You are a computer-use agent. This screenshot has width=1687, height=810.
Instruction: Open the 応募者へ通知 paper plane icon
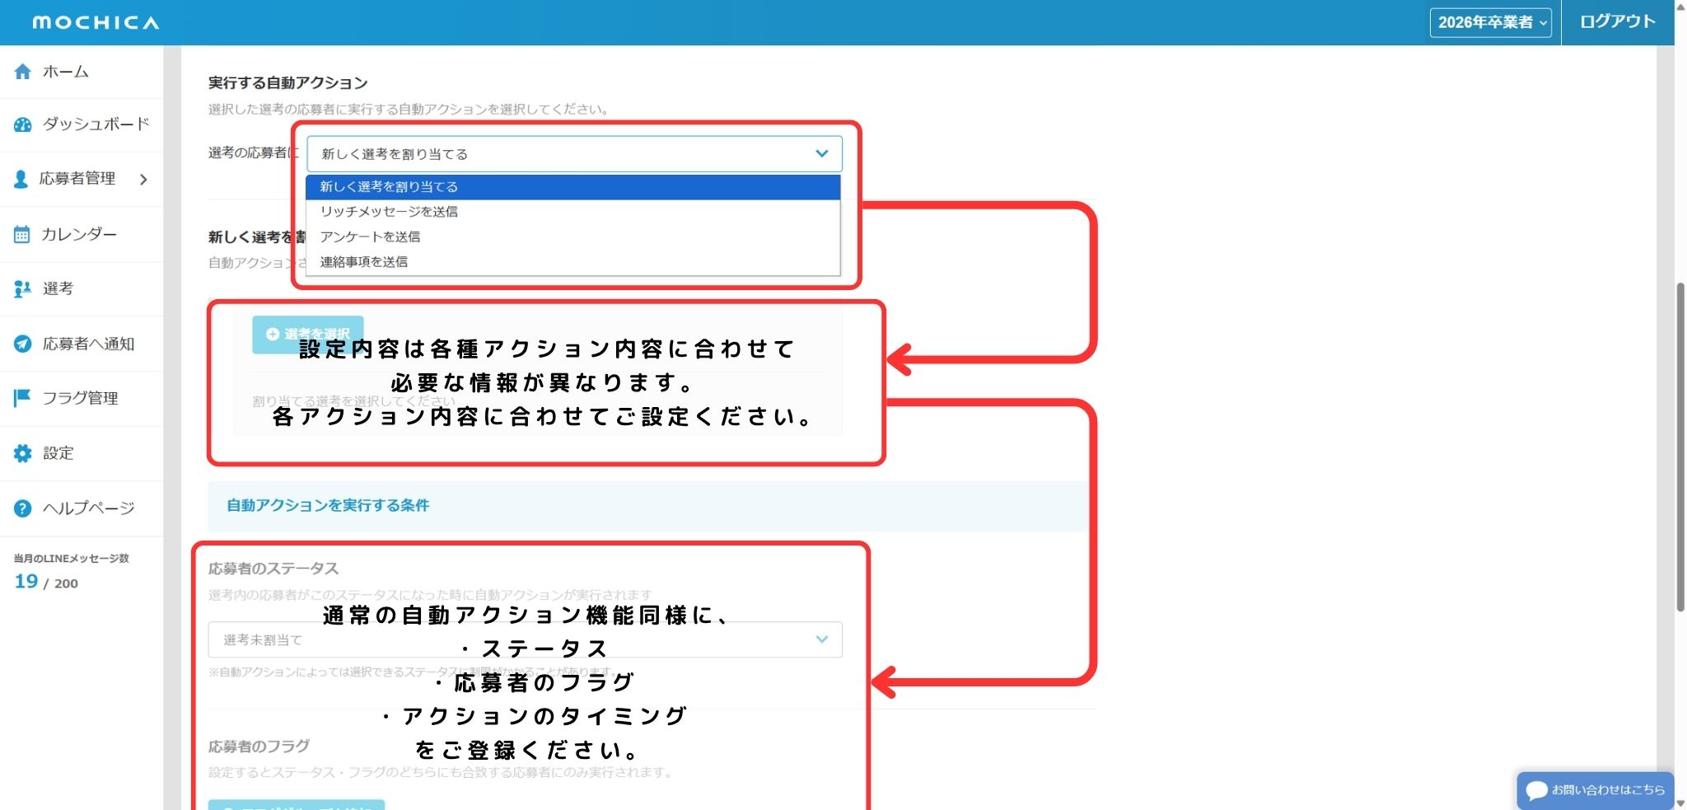pyautogui.click(x=22, y=344)
